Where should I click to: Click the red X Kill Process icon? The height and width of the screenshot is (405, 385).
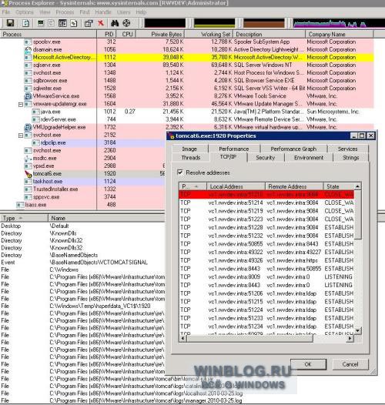[101, 23]
